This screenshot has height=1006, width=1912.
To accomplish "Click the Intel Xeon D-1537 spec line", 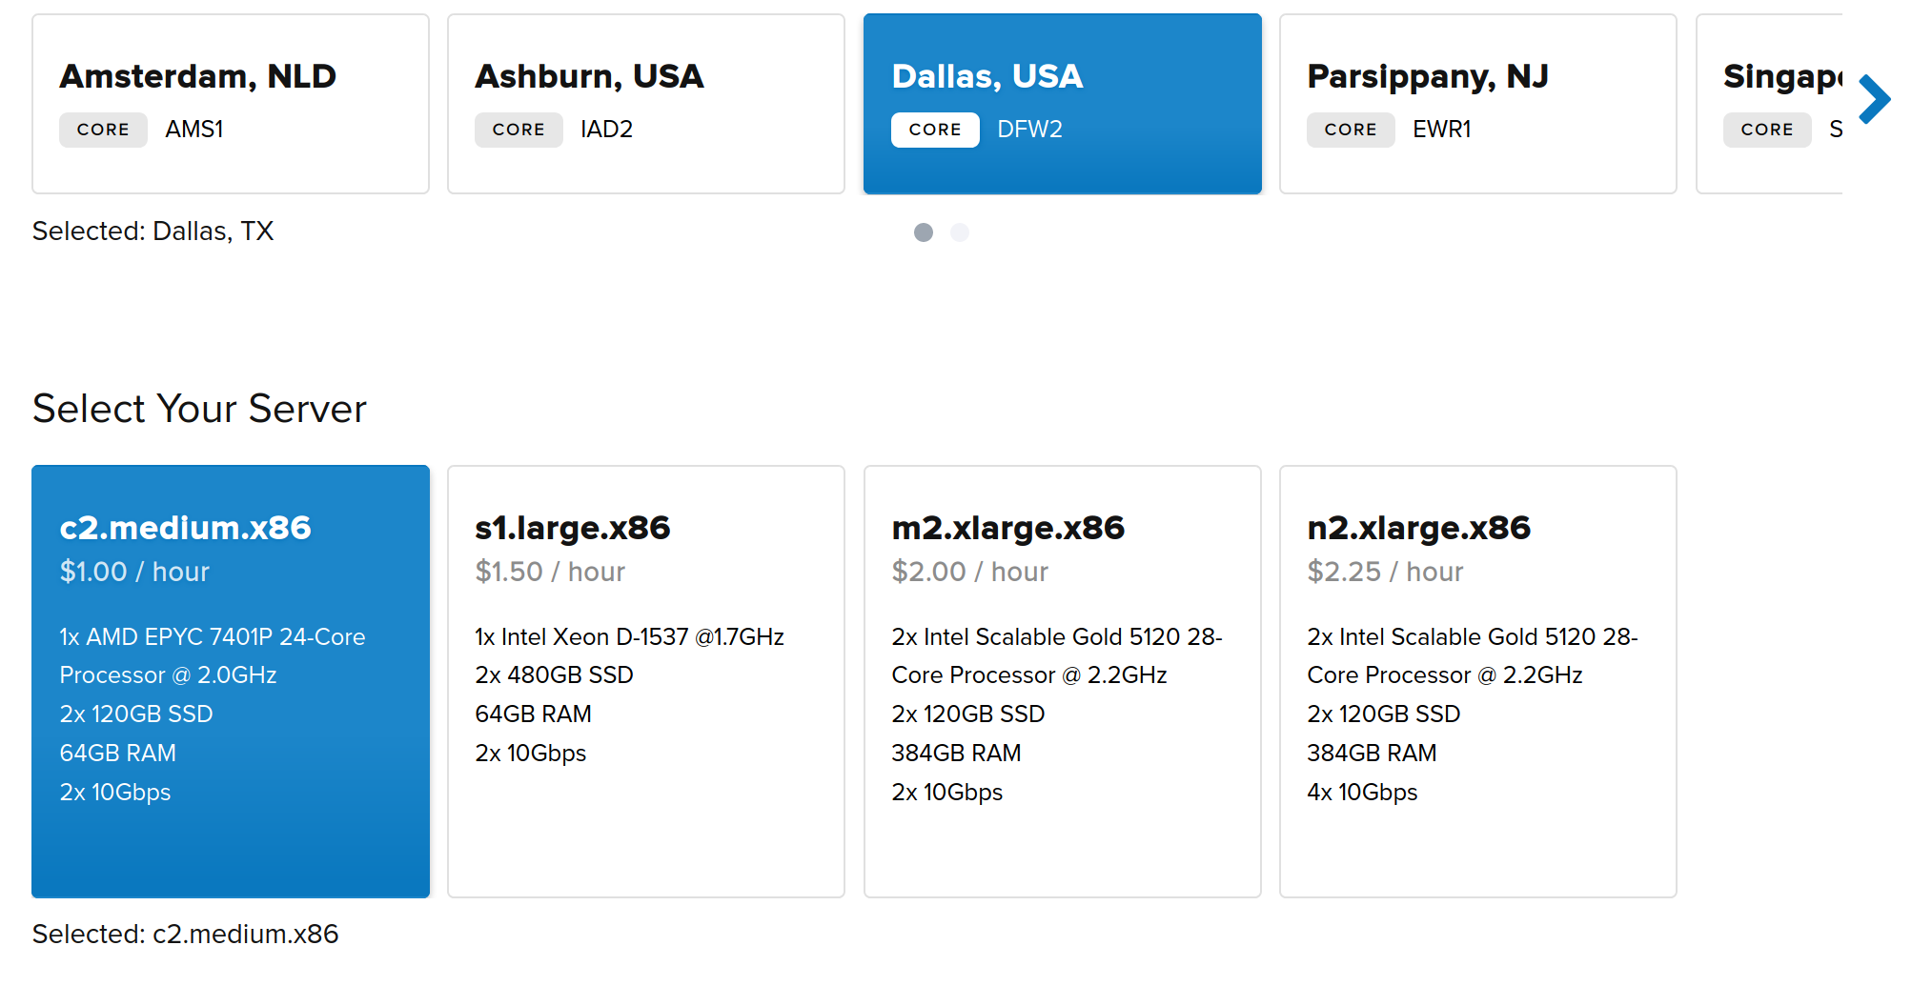I will click(629, 637).
